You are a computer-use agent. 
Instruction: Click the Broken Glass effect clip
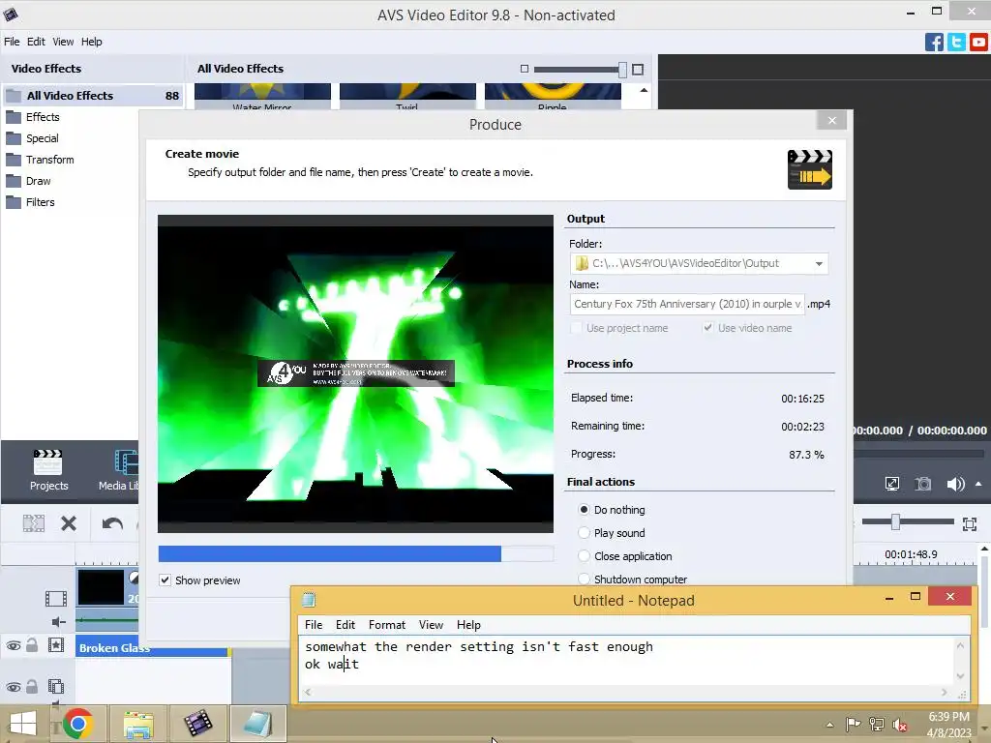click(x=152, y=647)
